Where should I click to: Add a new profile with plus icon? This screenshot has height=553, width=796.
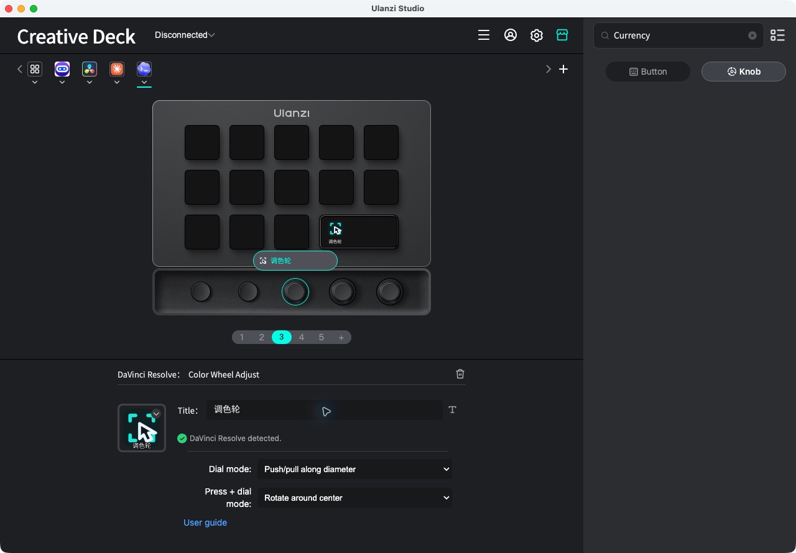563,69
